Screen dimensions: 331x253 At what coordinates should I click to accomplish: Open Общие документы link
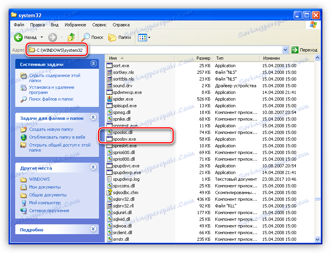click(x=48, y=195)
